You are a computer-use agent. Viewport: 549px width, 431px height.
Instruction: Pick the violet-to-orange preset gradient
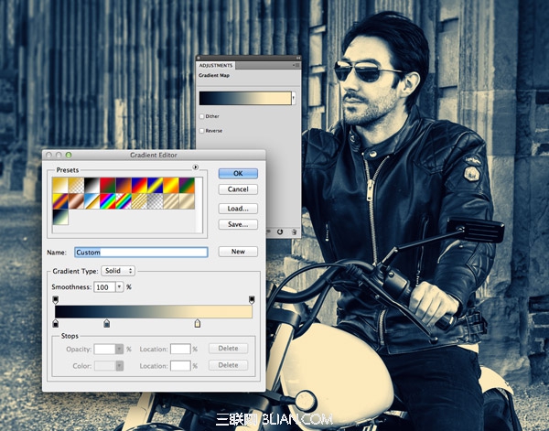124,185
